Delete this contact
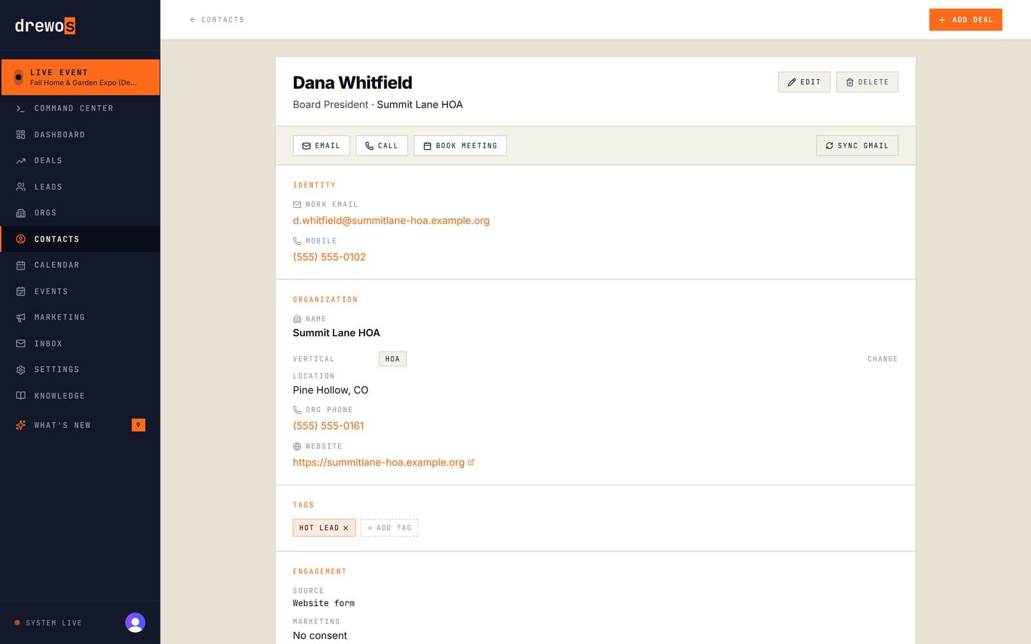This screenshot has width=1031, height=644. [867, 82]
